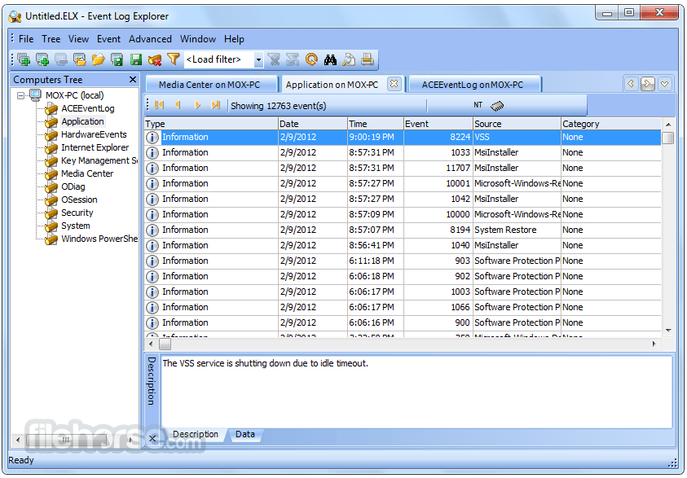Switch to Media Center on MOX-PC tab
The height and width of the screenshot is (478, 687).
click(x=211, y=85)
